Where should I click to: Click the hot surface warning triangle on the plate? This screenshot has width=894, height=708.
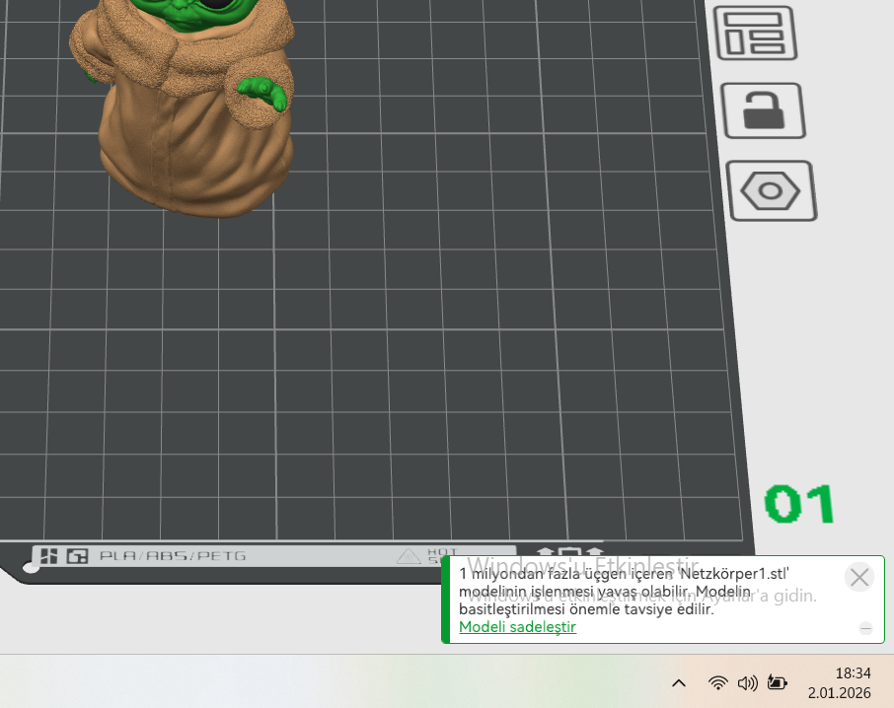[x=409, y=557]
